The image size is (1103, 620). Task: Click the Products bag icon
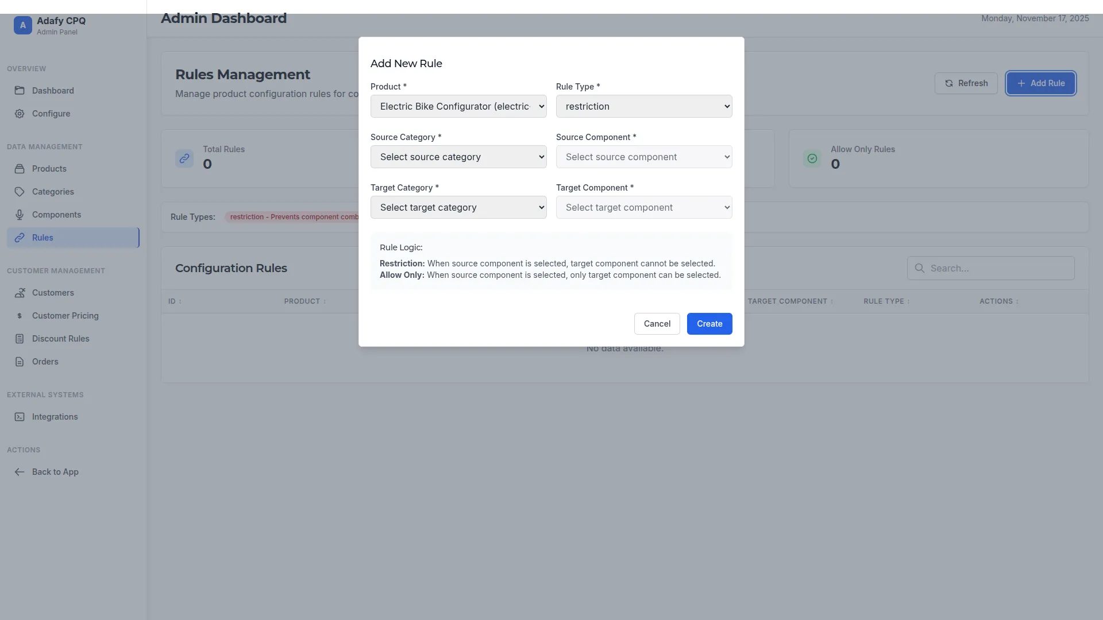pos(20,169)
